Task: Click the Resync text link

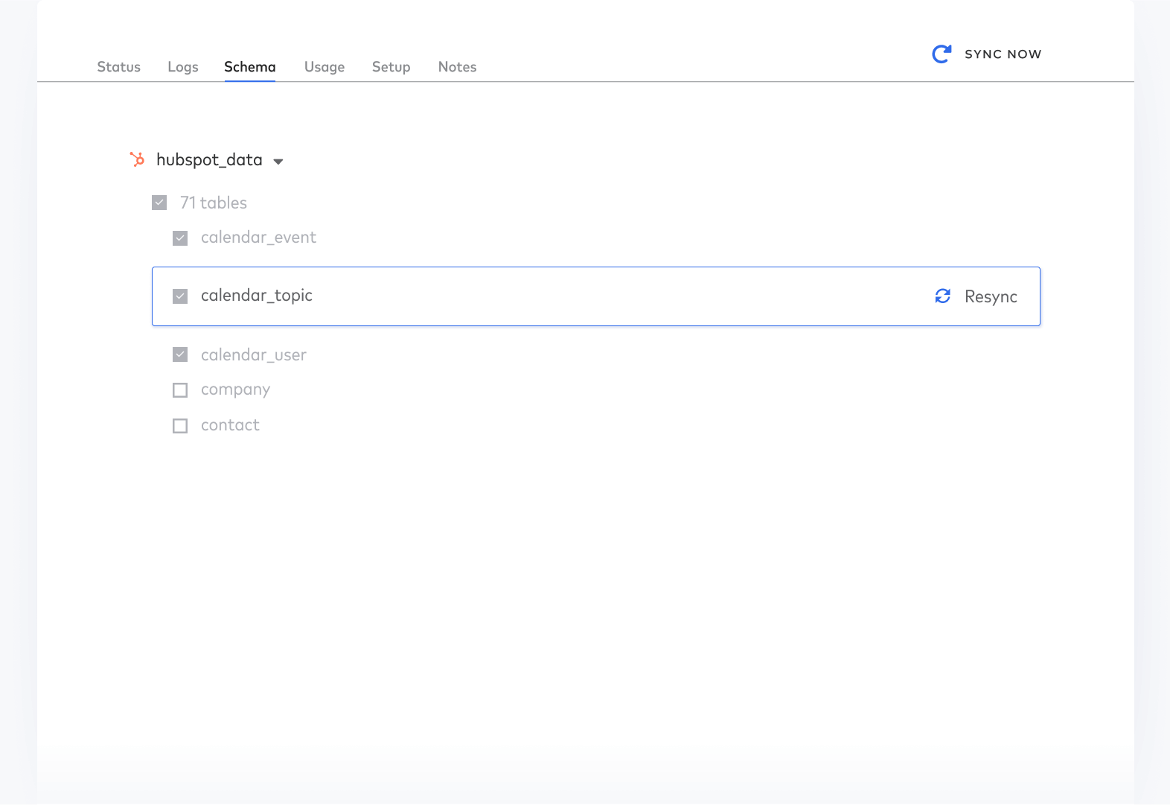Action: [991, 296]
